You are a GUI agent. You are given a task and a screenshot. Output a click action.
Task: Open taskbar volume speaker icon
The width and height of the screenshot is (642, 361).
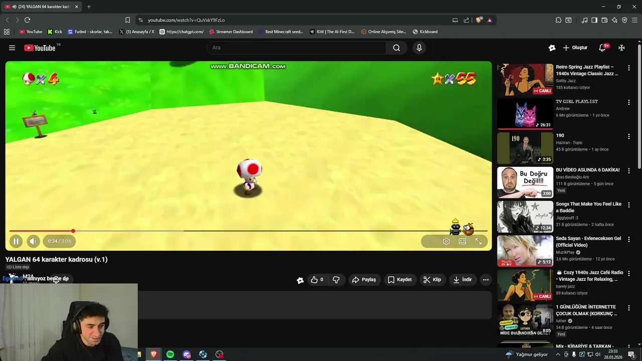(x=598, y=354)
